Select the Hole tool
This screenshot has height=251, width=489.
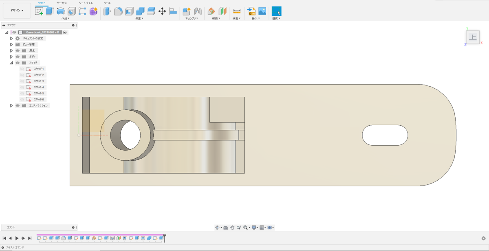(x=72, y=11)
